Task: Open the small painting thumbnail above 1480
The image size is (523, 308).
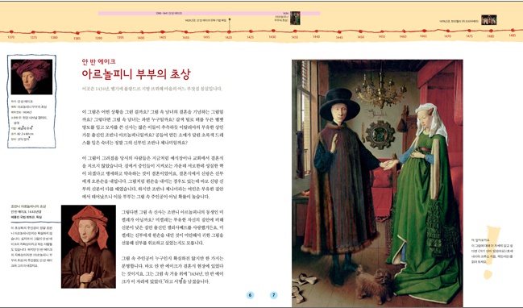Action: [x=488, y=20]
